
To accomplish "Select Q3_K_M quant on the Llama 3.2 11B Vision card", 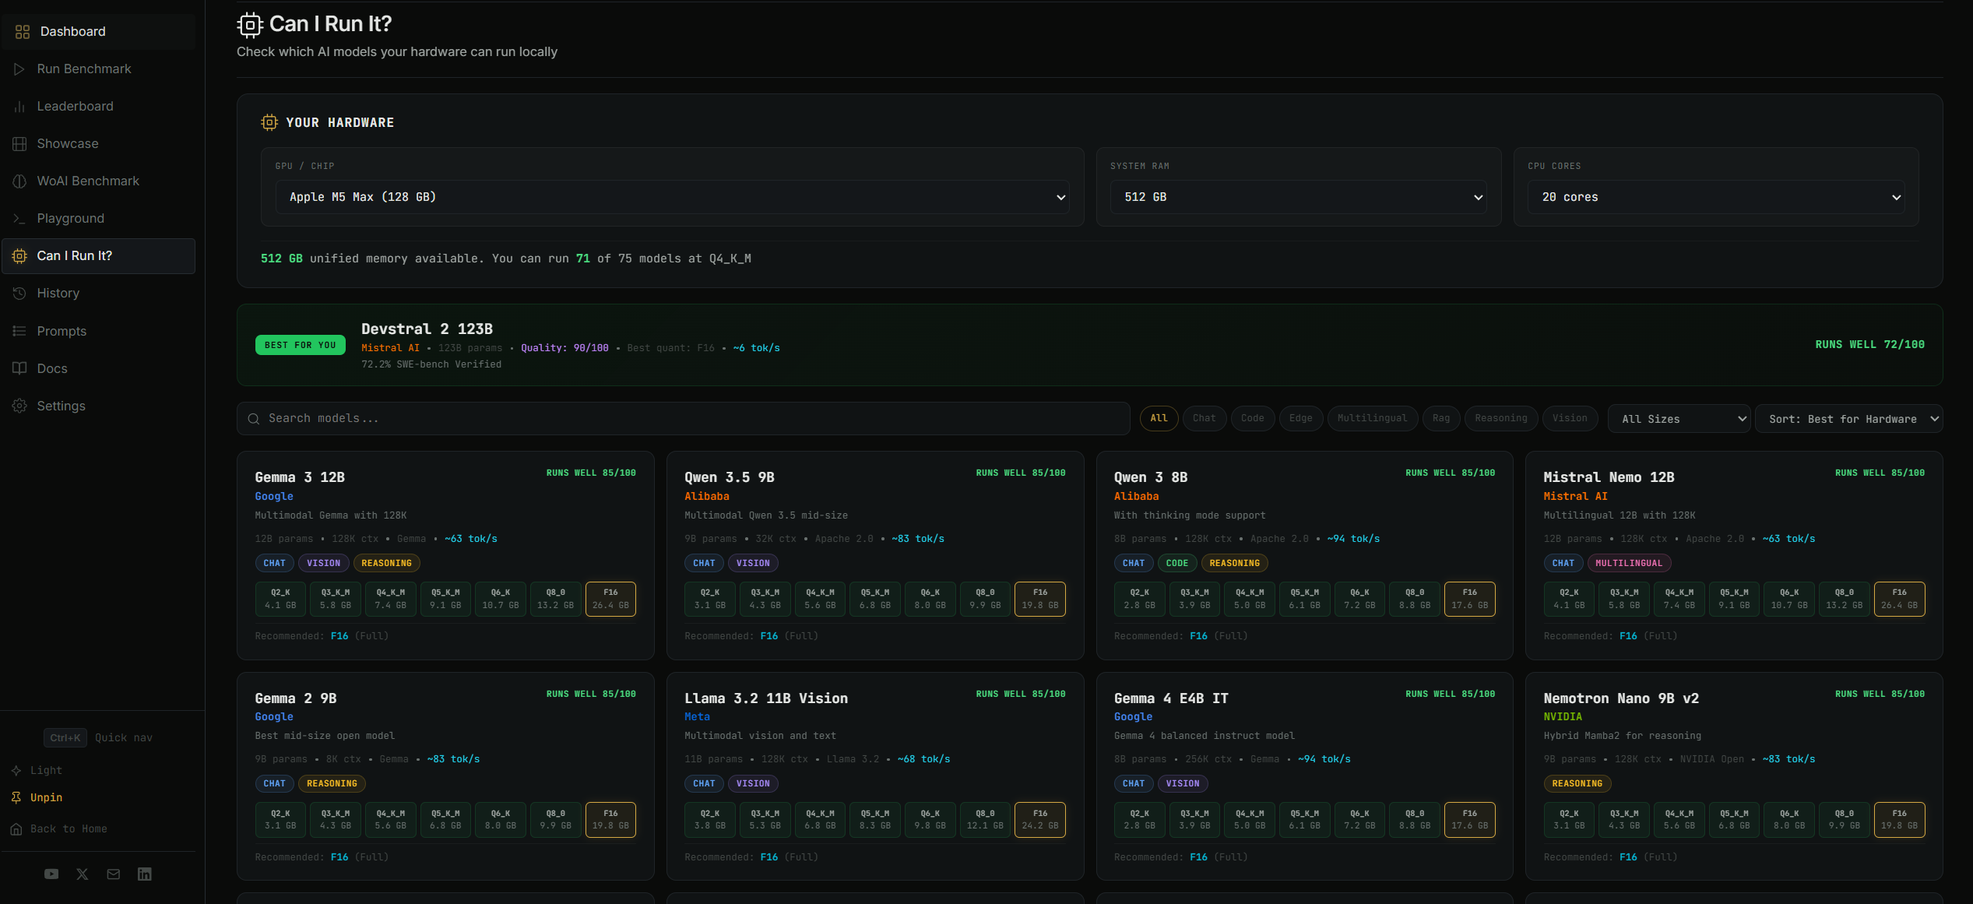I will pyautogui.click(x=765, y=820).
